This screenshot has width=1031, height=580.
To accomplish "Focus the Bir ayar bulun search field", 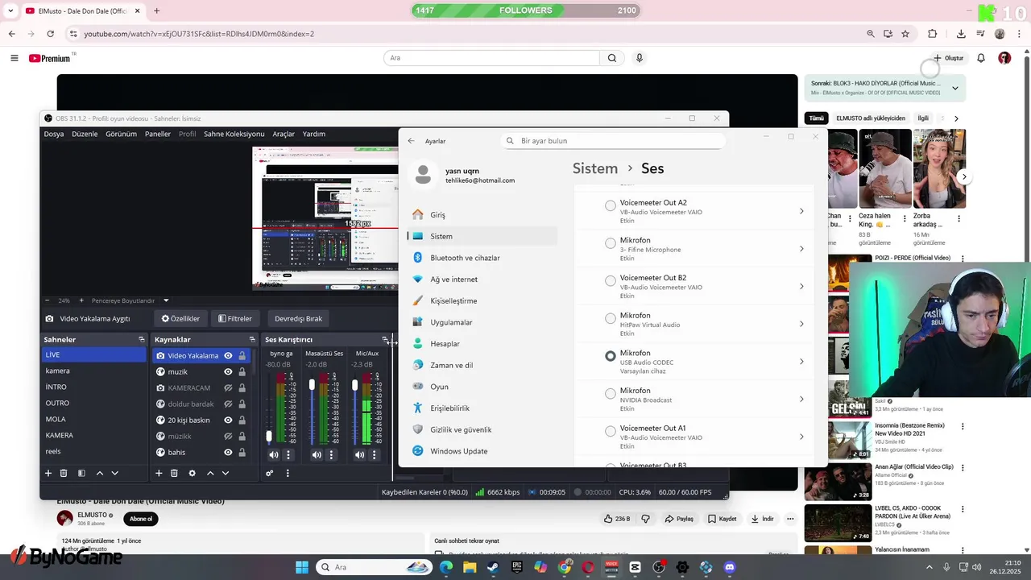I will 614,141.
